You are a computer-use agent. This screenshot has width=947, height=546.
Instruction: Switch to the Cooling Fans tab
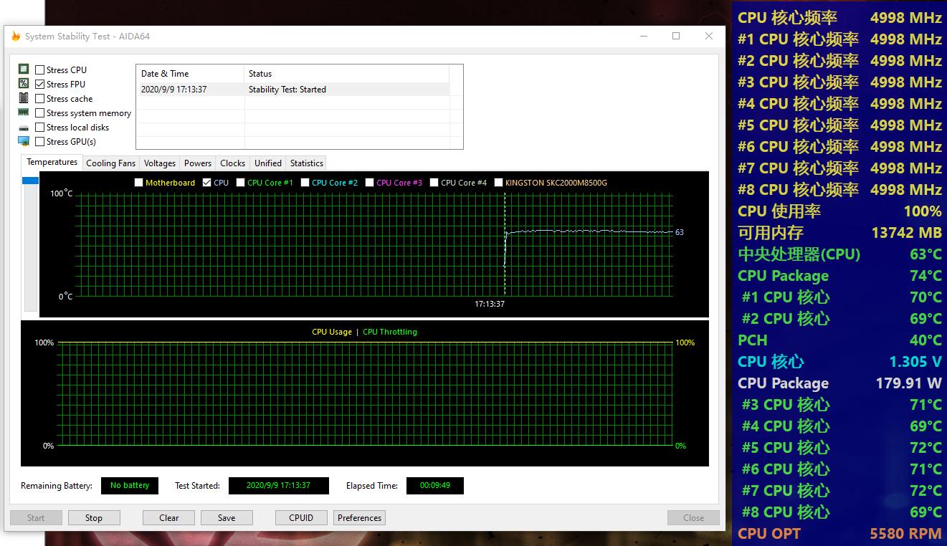click(x=110, y=163)
